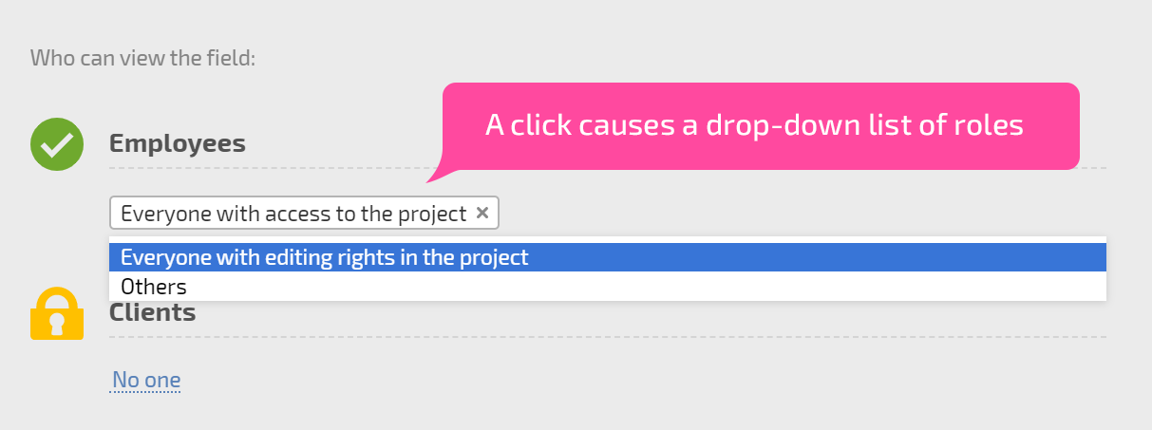Click highlighted blue row's empty right side
1152x430 pixels.
(817, 257)
